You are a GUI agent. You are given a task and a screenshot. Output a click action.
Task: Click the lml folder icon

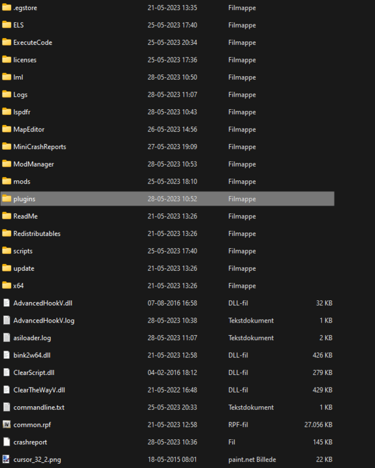[7, 77]
